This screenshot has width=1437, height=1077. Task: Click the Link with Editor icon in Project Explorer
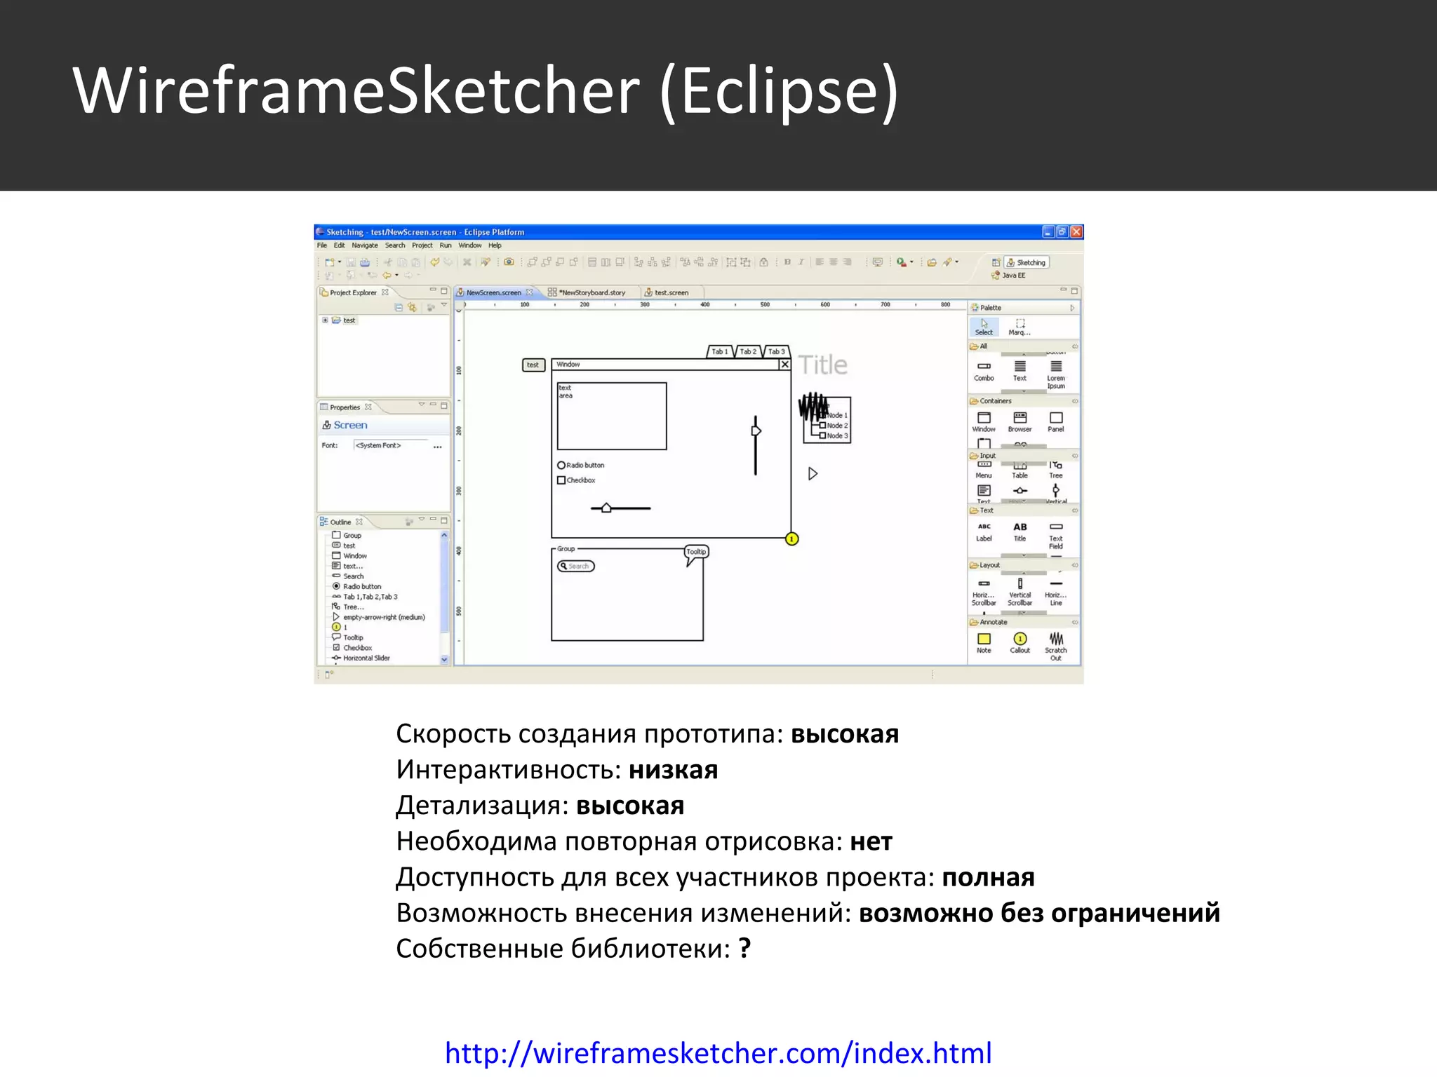[x=412, y=307]
